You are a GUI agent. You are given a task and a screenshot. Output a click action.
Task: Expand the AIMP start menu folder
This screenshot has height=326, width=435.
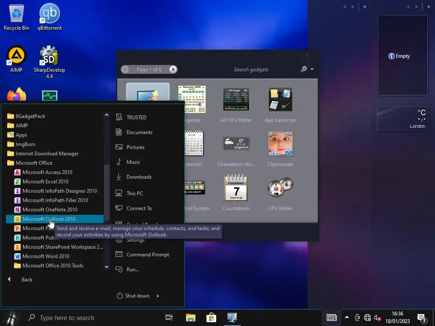17,126
